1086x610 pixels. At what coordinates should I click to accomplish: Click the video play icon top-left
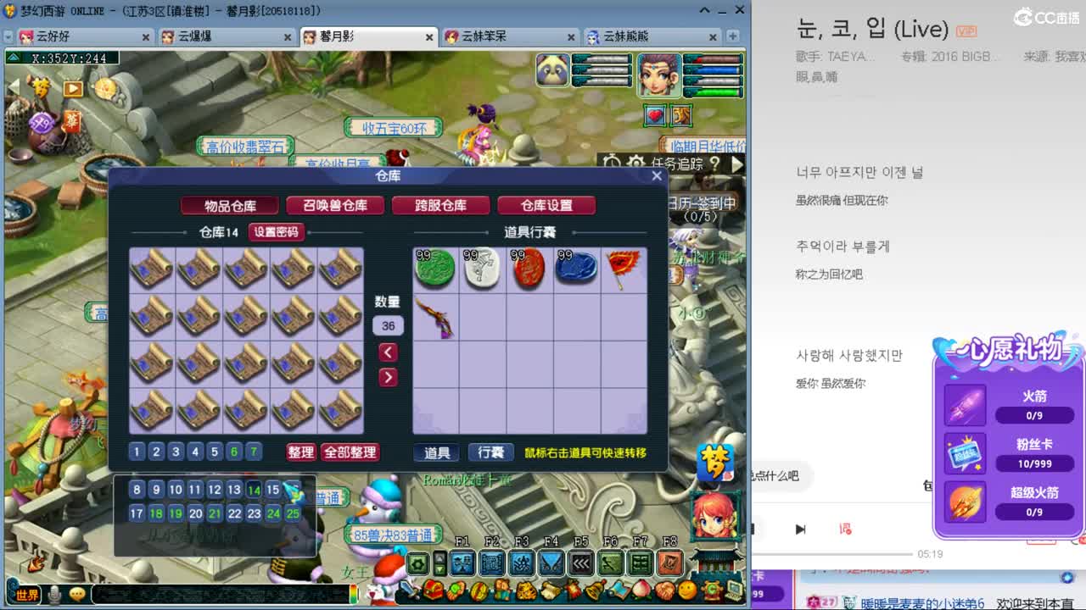73,89
